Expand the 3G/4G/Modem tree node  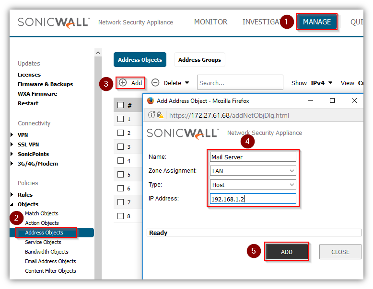tap(12, 163)
